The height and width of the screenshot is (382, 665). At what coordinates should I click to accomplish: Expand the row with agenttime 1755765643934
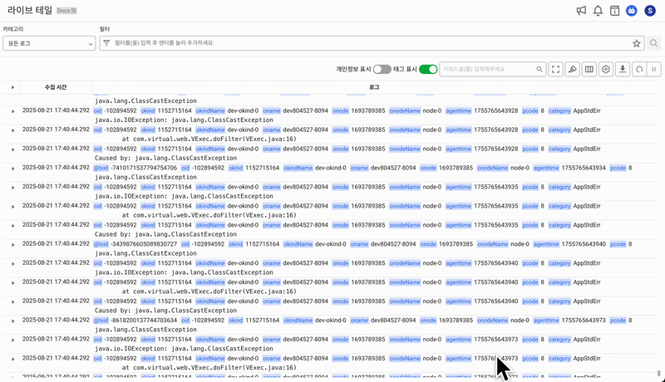(12, 169)
